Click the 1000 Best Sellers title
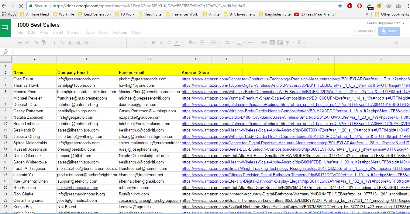 click(x=38, y=25)
